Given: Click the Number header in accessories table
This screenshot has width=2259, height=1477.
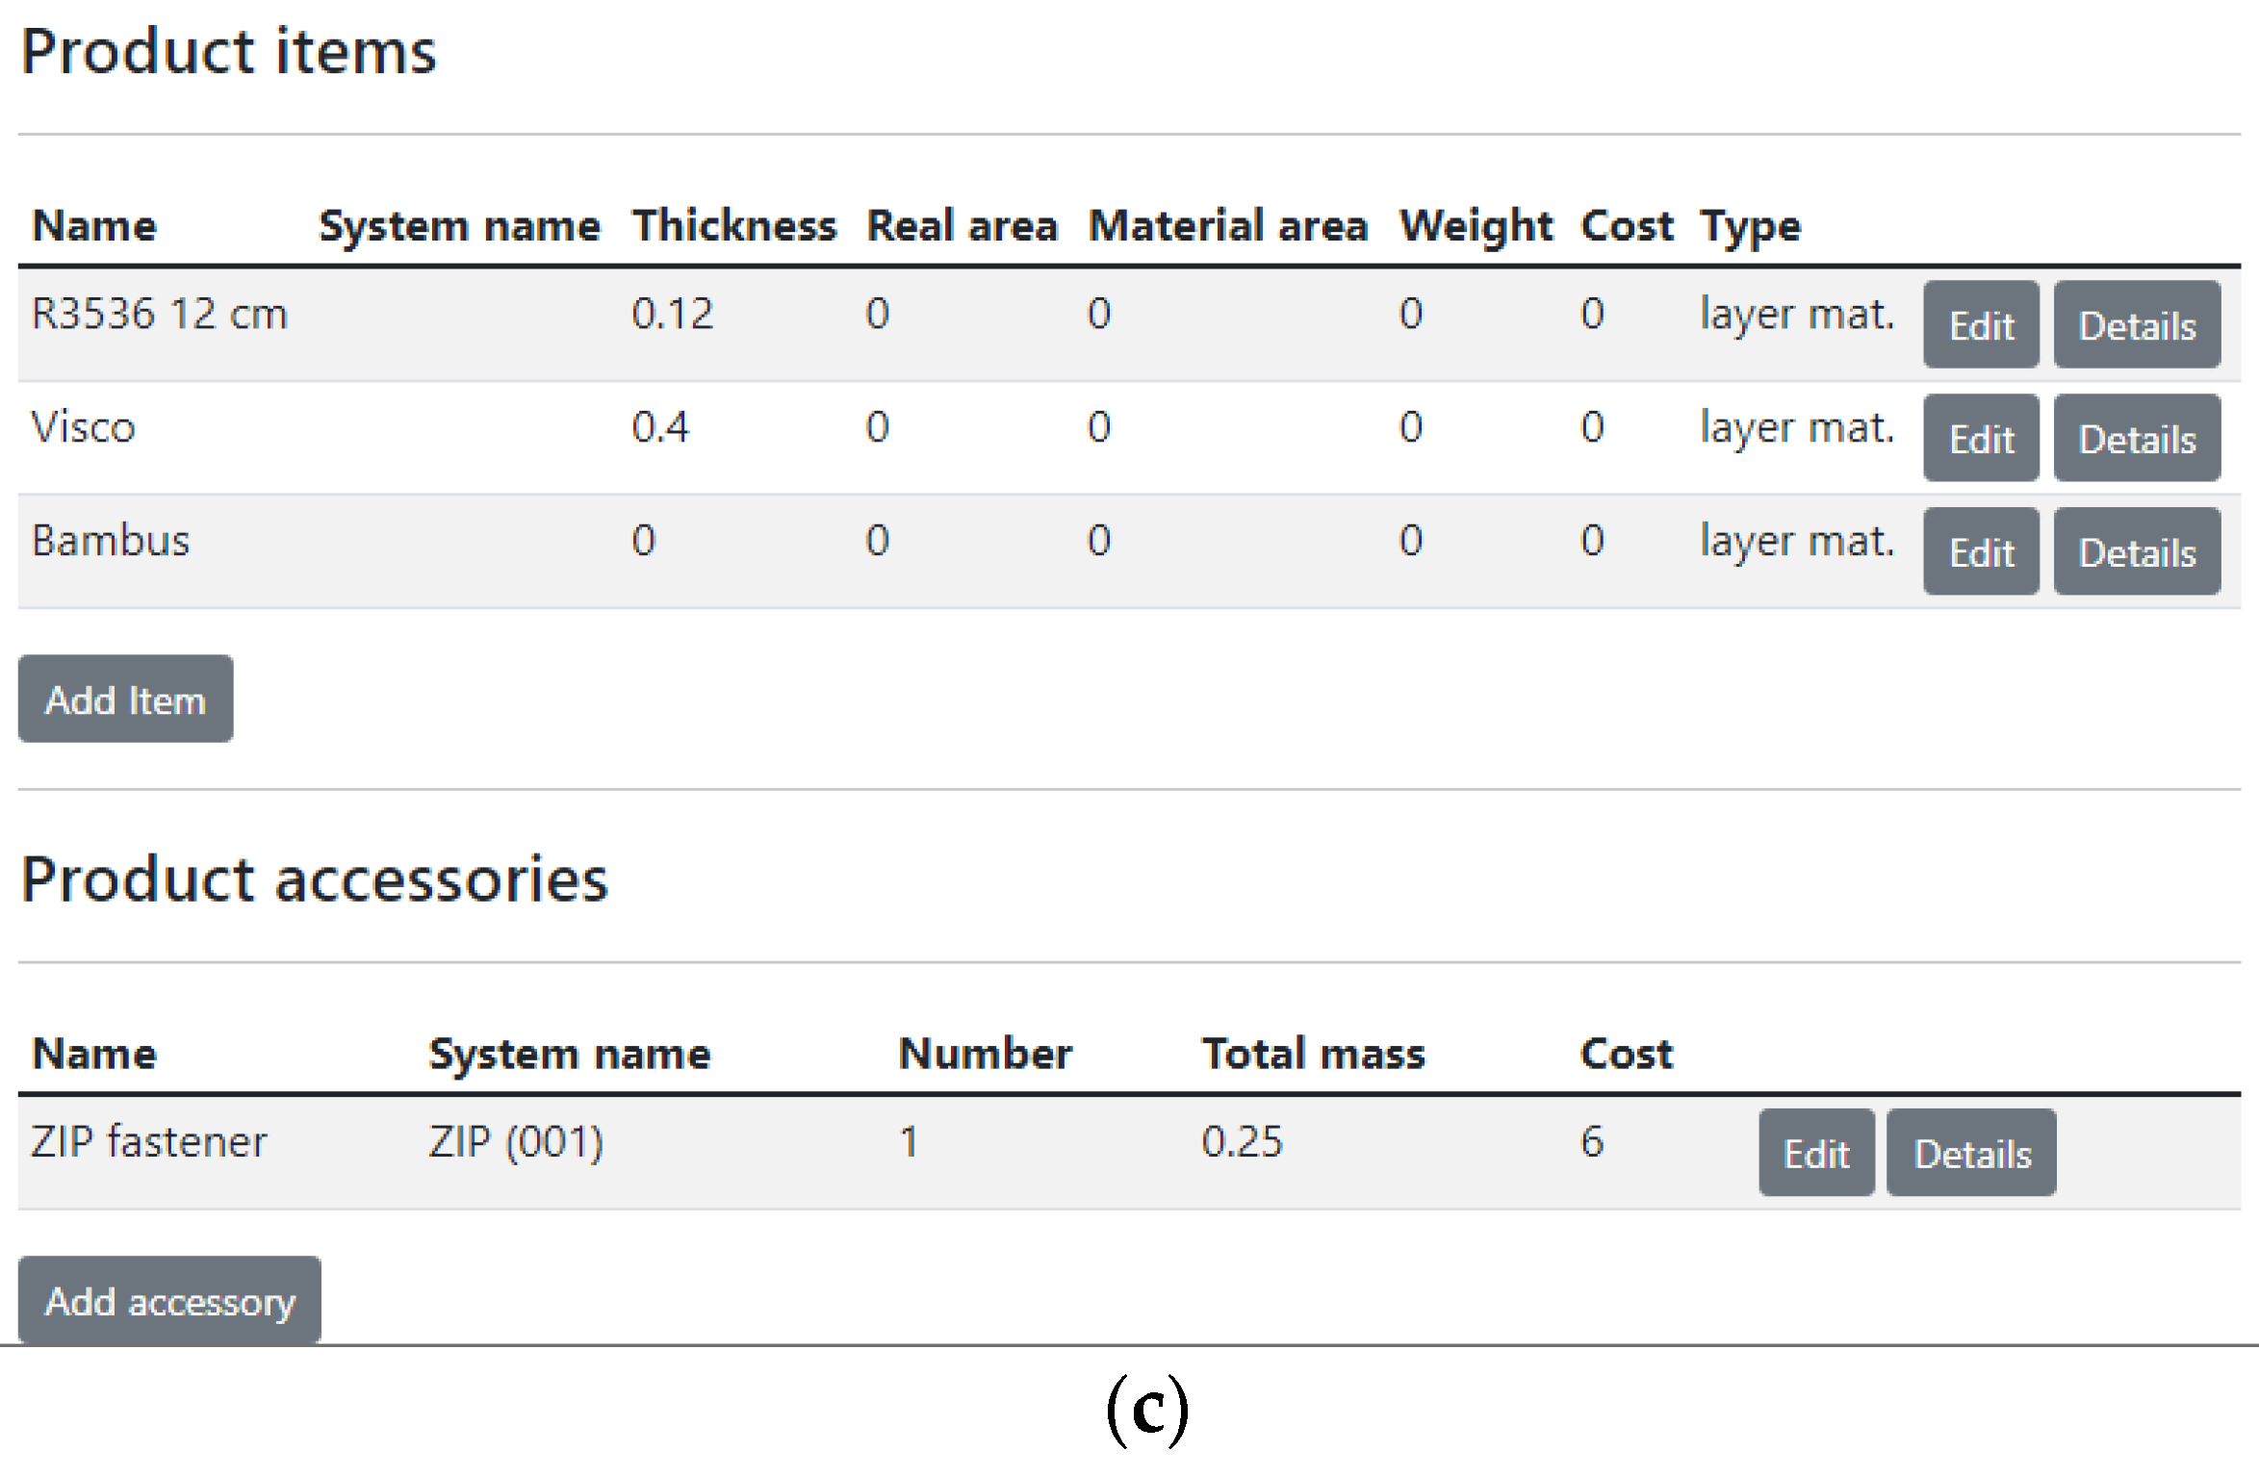Looking at the screenshot, I should tap(985, 1054).
